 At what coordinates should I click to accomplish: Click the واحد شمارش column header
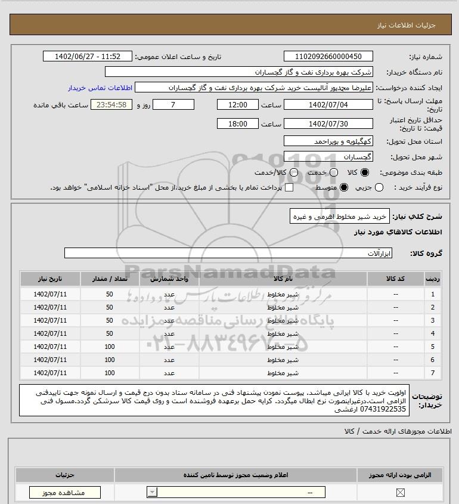(x=169, y=279)
